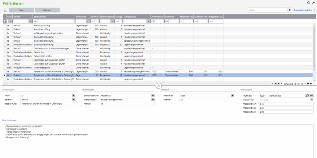Sort by the Messwert Soll column header
Screen dimensions: 317x158
coord(186,17)
